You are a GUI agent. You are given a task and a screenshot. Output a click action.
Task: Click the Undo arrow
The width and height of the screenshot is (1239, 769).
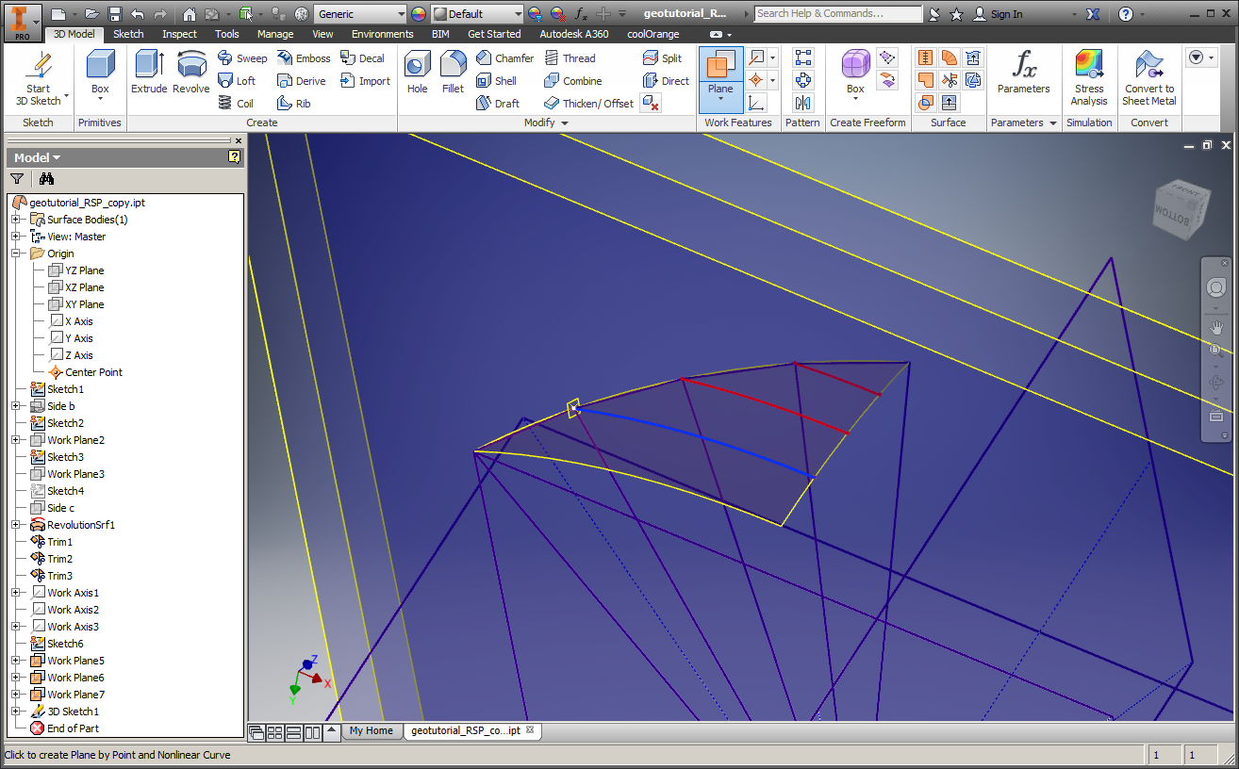[138, 14]
